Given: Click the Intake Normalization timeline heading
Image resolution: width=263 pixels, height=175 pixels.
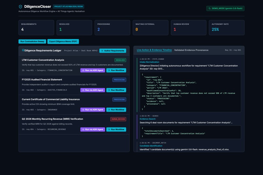Looking at the screenshot, I should [149, 62].
